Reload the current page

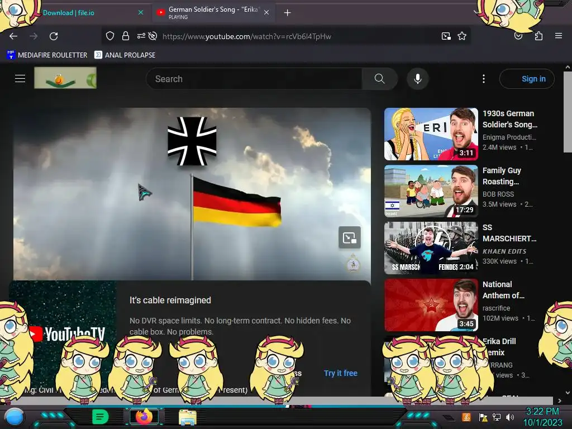(x=54, y=36)
